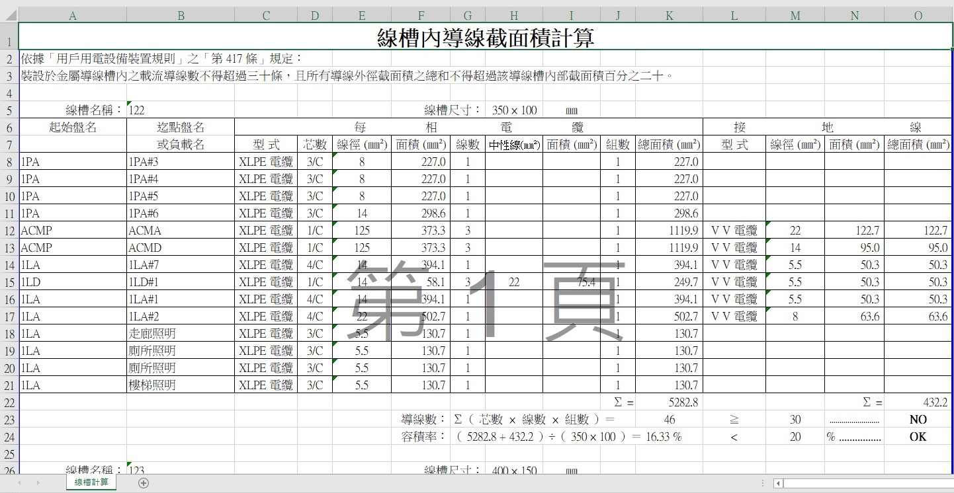Click the title cell 線槽內導線截面積計算
Screen dimensions: 954x493
(485, 38)
